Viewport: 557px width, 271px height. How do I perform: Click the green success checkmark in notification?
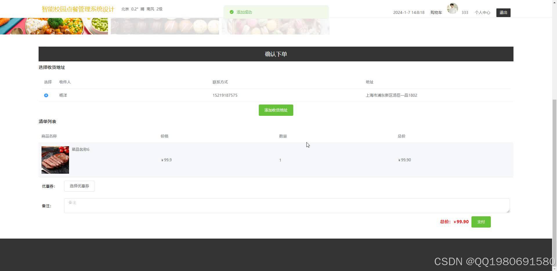(232, 12)
